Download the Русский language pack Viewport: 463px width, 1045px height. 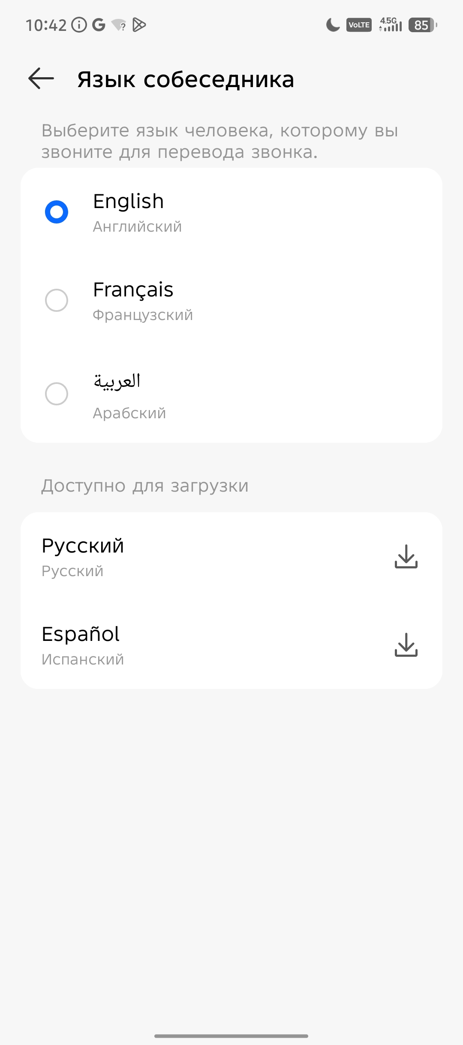(x=406, y=556)
